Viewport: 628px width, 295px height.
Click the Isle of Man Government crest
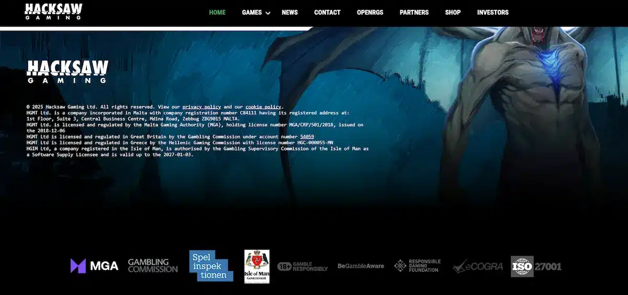point(257,266)
